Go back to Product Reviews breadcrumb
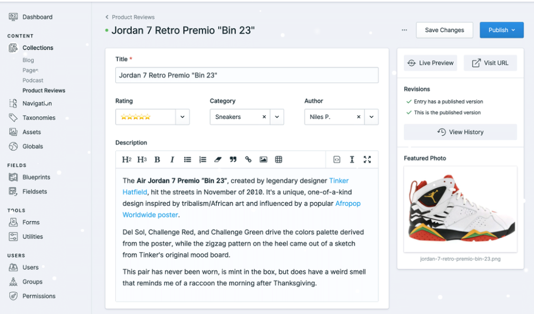This screenshot has width=534, height=314. (x=130, y=17)
